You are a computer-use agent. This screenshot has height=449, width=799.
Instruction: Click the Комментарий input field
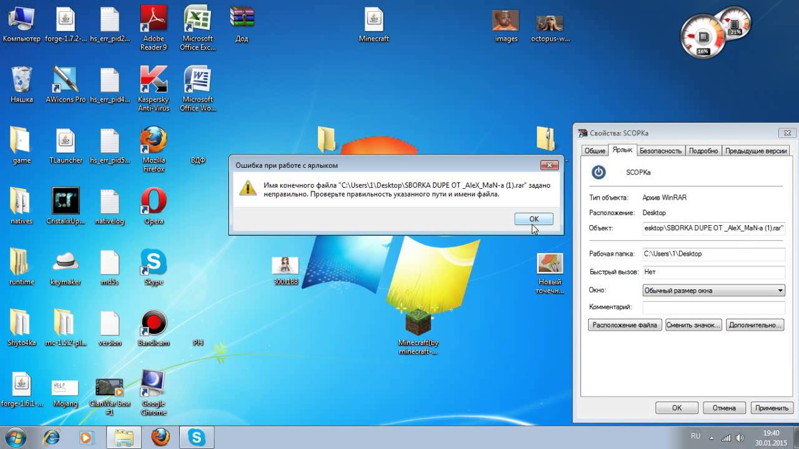pos(713,307)
